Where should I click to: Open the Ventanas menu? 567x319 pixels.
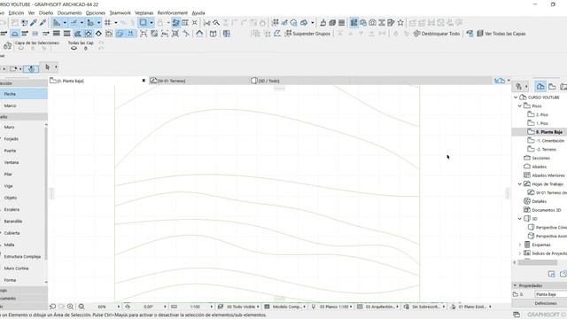tap(144, 13)
